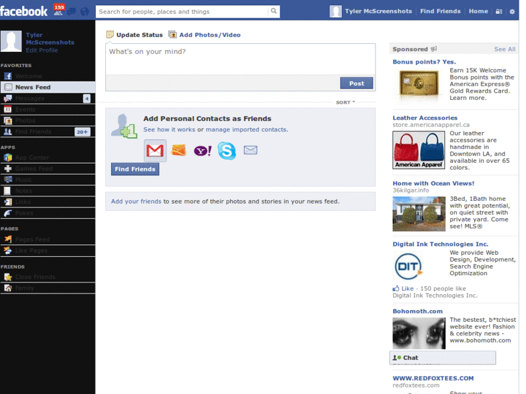Switch to Update Status tab

pyautogui.click(x=135, y=35)
